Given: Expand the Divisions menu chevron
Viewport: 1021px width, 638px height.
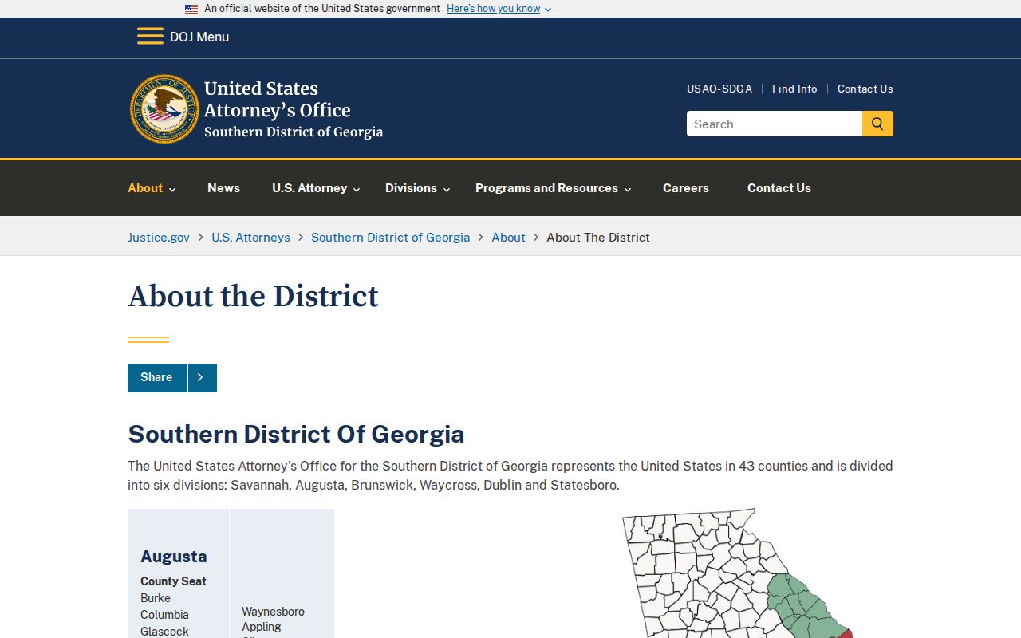Looking at the screenshot, I should point(447,189).
